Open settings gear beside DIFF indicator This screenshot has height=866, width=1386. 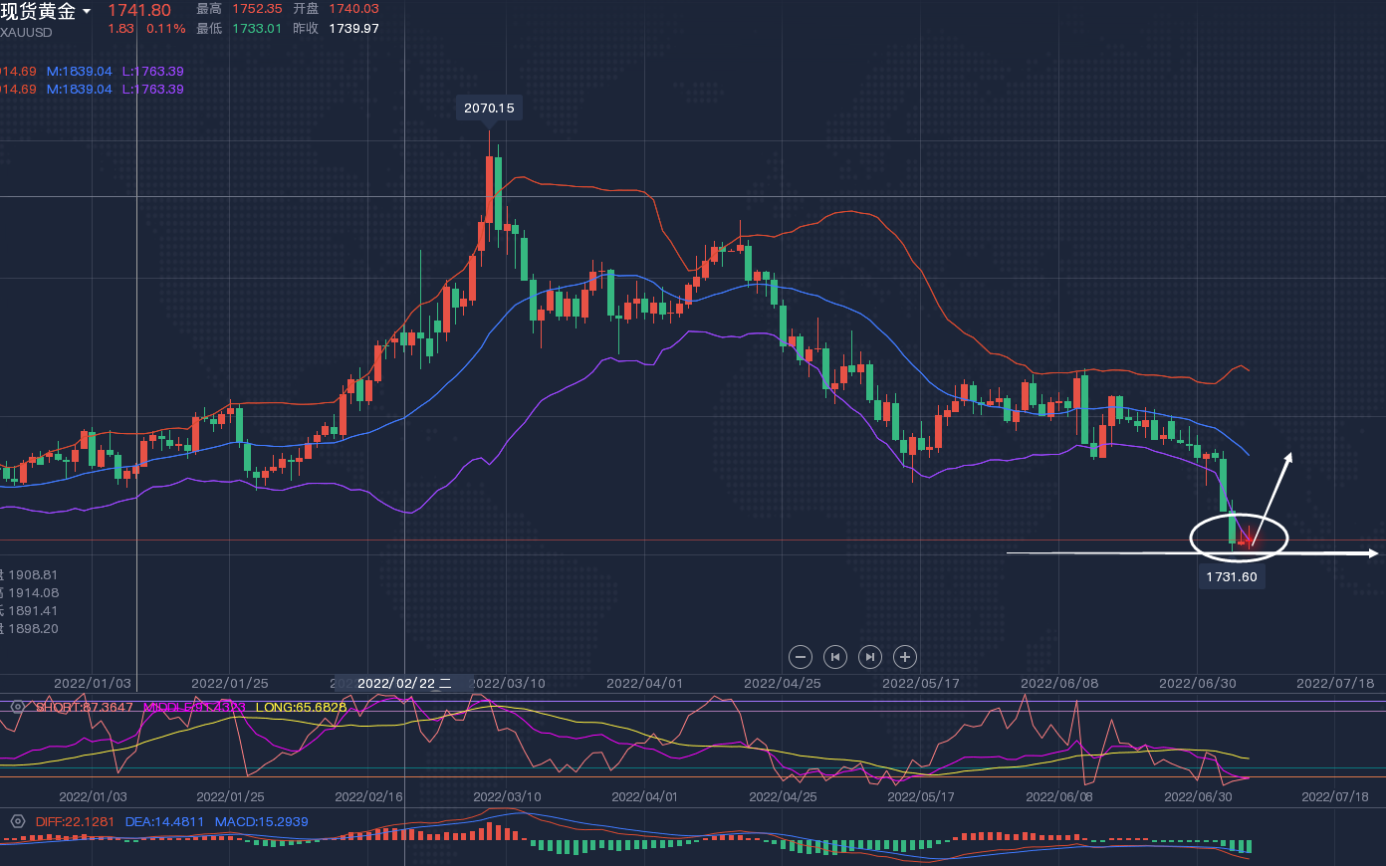pos(17,821)
